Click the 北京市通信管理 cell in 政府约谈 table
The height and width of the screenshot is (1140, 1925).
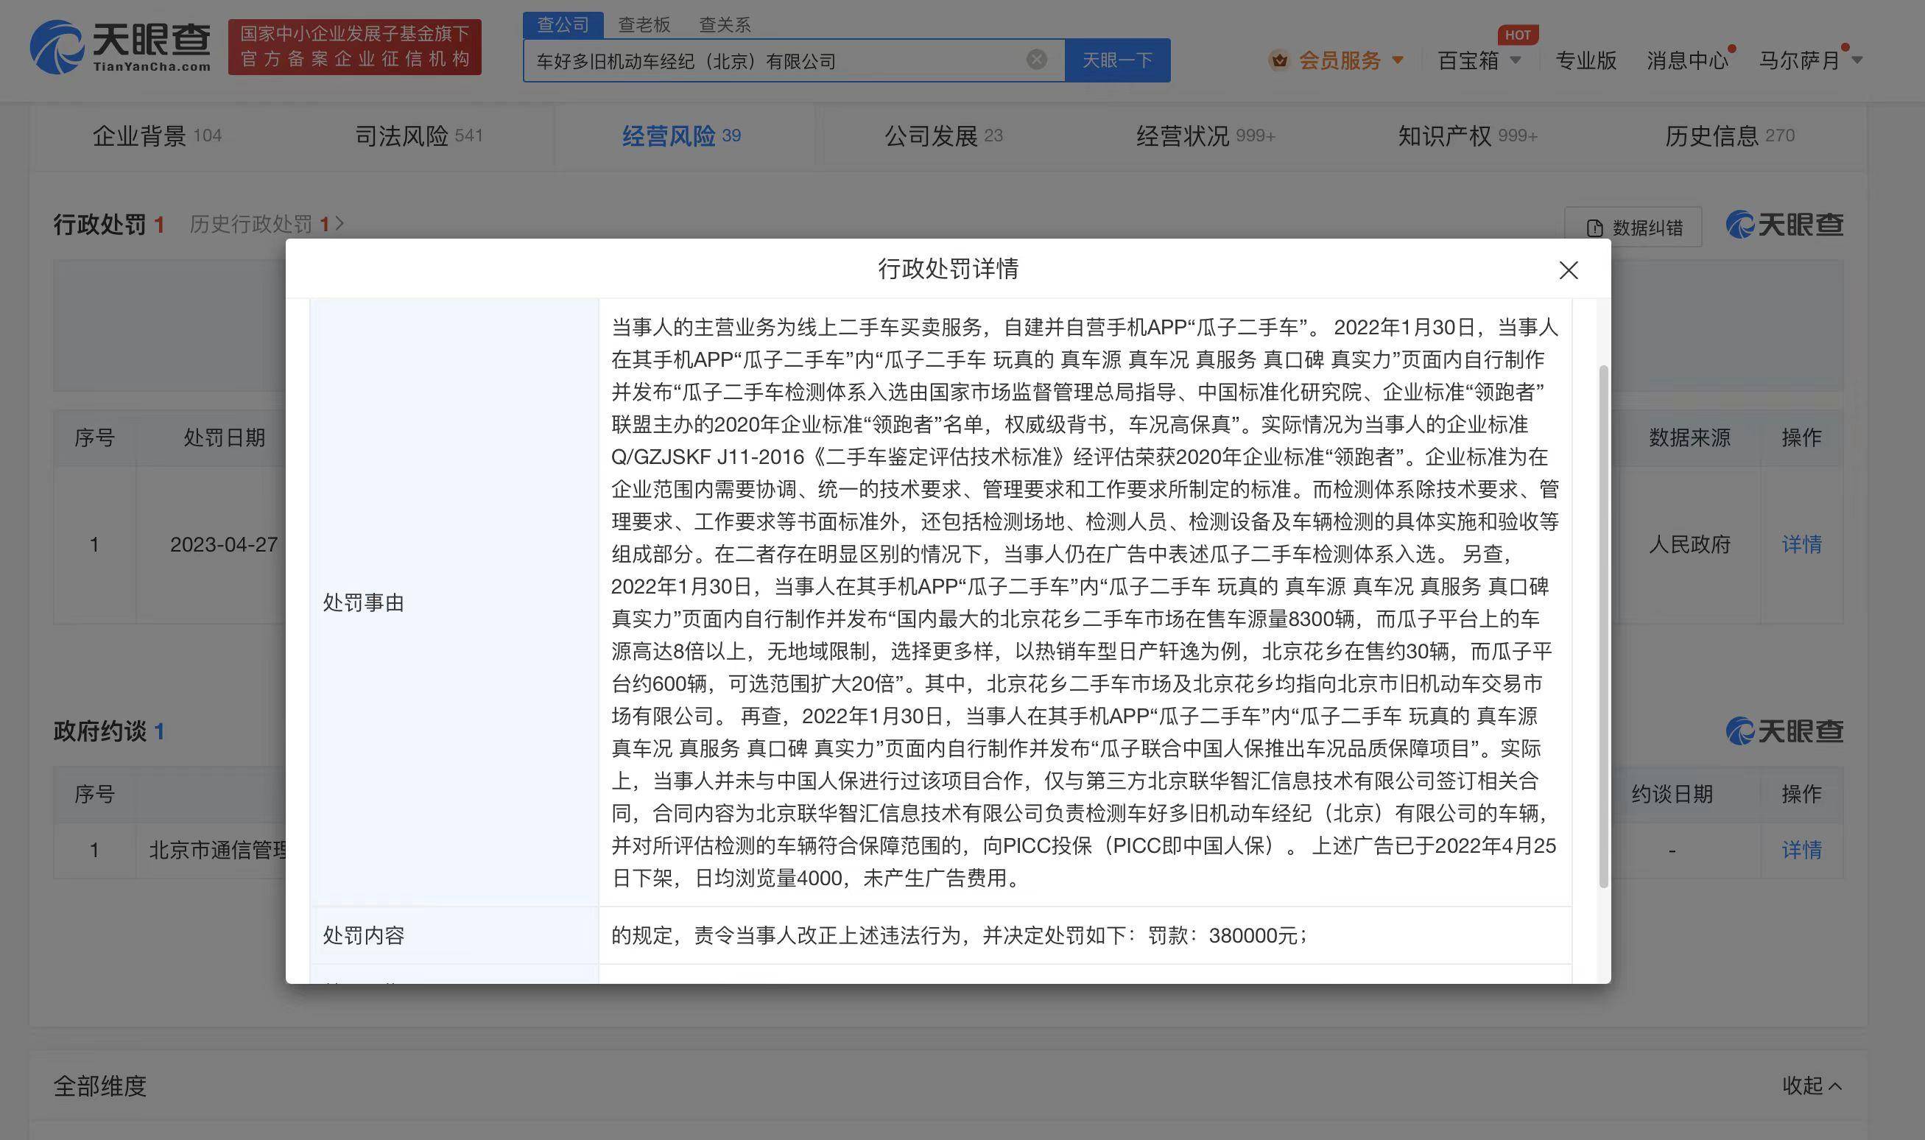(217, 850)
